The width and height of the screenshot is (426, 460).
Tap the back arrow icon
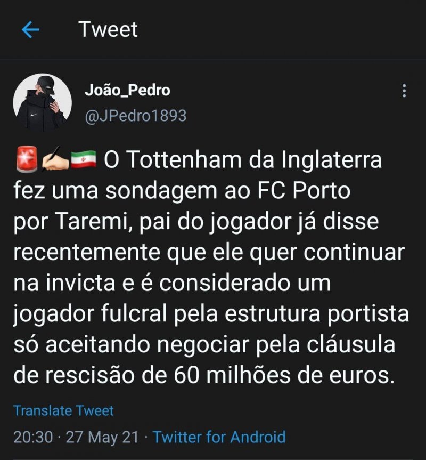(x=30, y=30)
